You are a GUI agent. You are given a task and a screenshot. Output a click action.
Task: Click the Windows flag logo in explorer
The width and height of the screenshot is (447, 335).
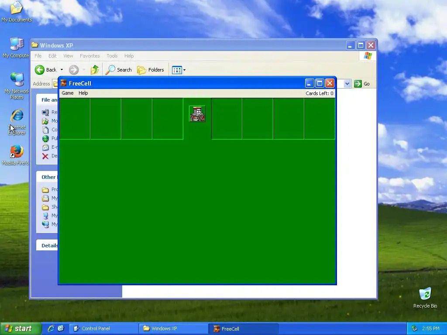[368, 56]
